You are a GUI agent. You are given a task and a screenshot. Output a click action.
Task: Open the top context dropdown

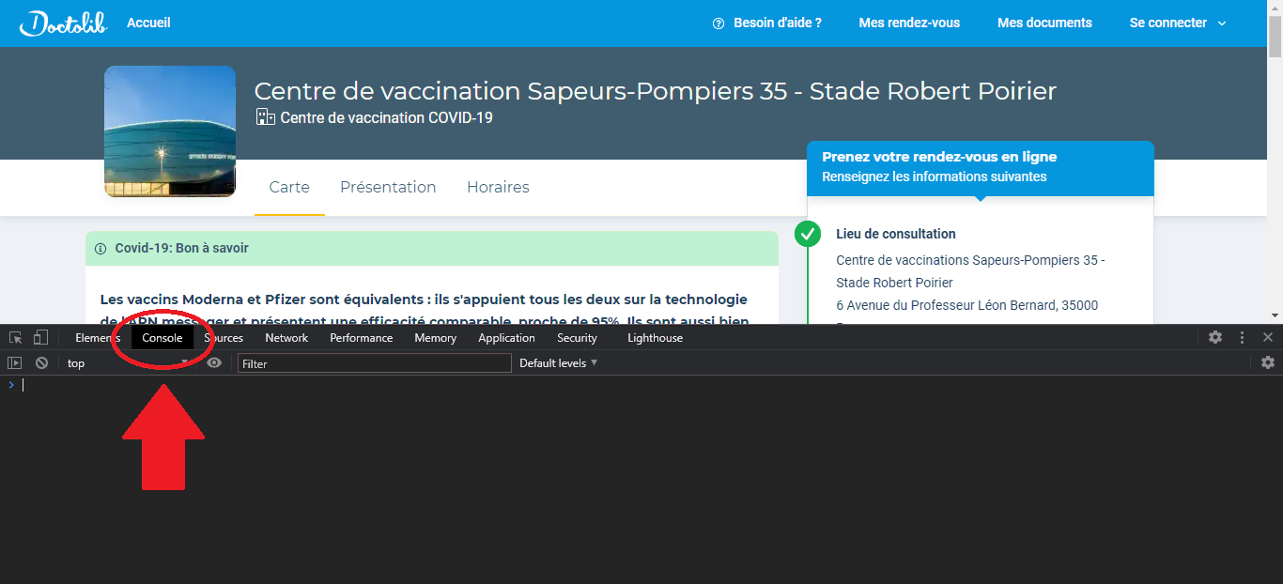click(x=128, y=363)
